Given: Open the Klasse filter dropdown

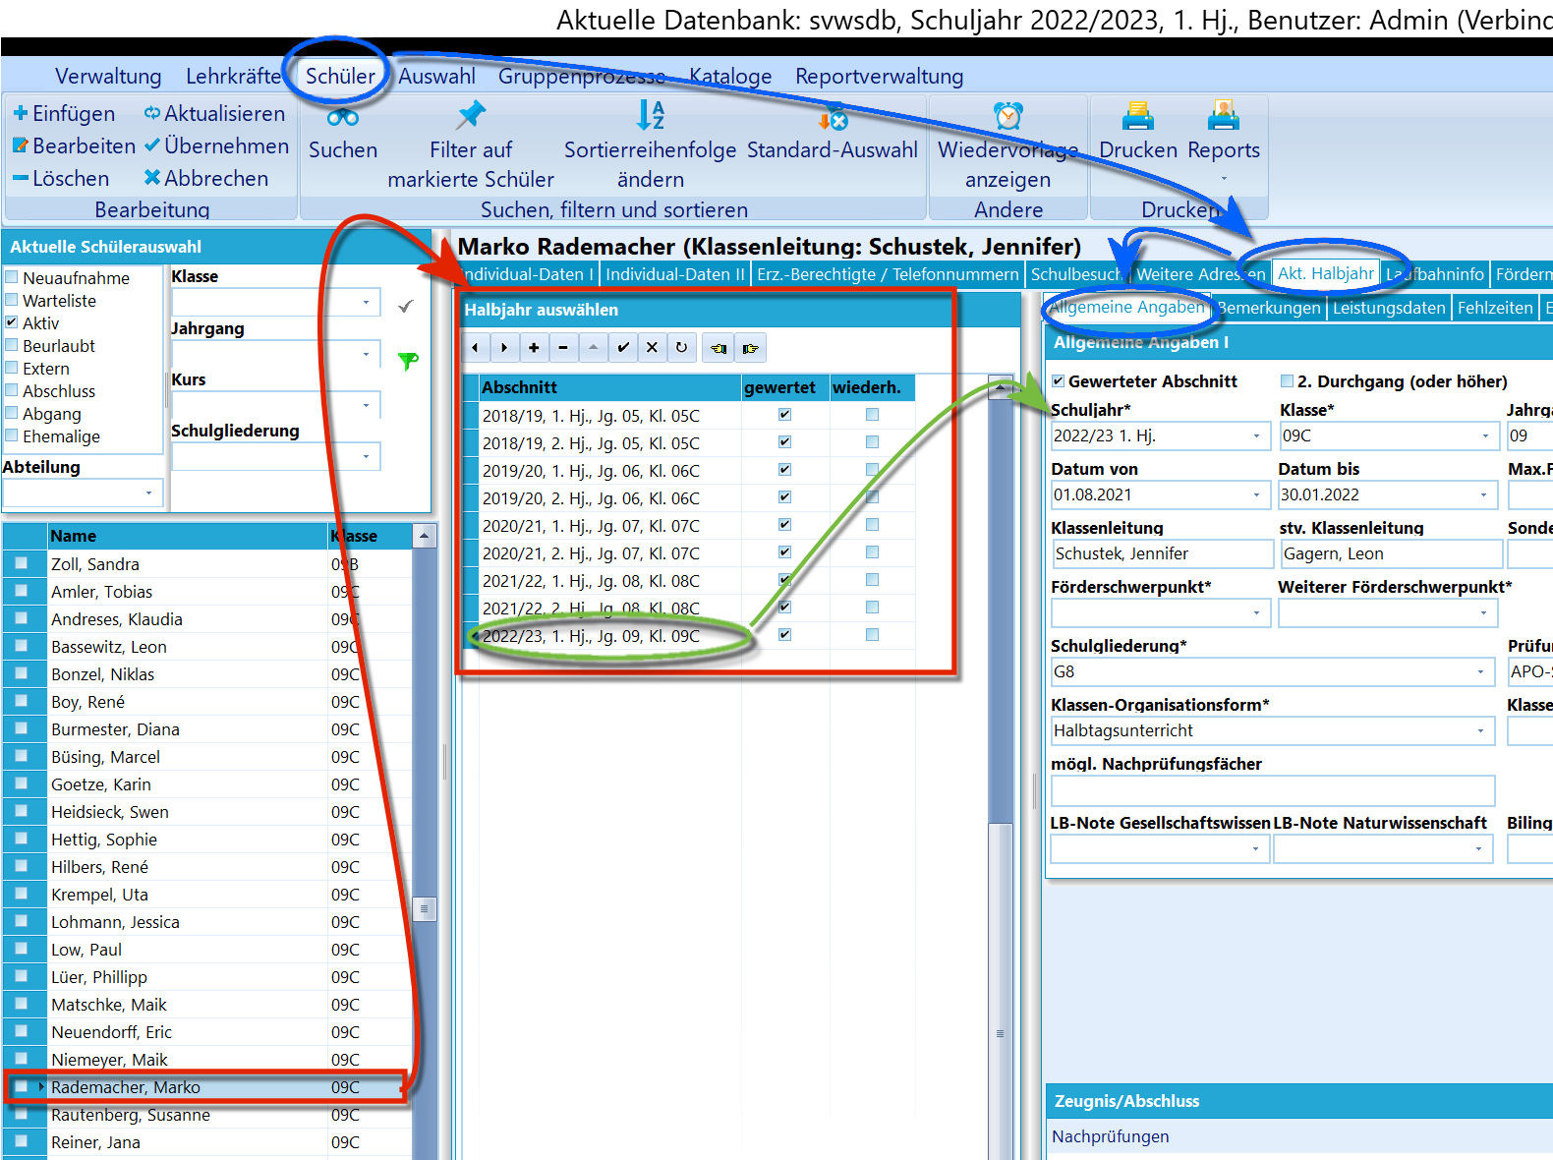Looking at the screenshot, I should [x=367, y=303].
